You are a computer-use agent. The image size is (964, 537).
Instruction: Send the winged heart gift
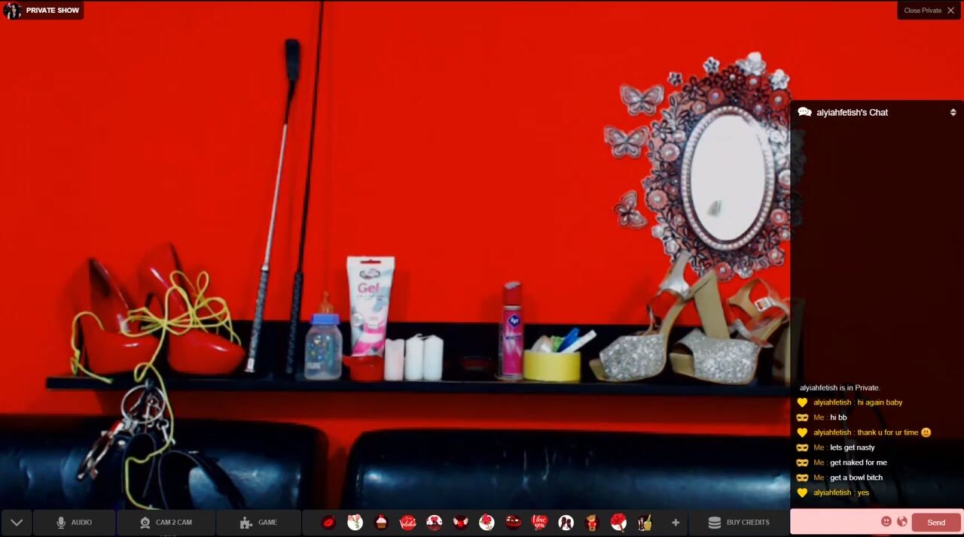tap(460, 523)
